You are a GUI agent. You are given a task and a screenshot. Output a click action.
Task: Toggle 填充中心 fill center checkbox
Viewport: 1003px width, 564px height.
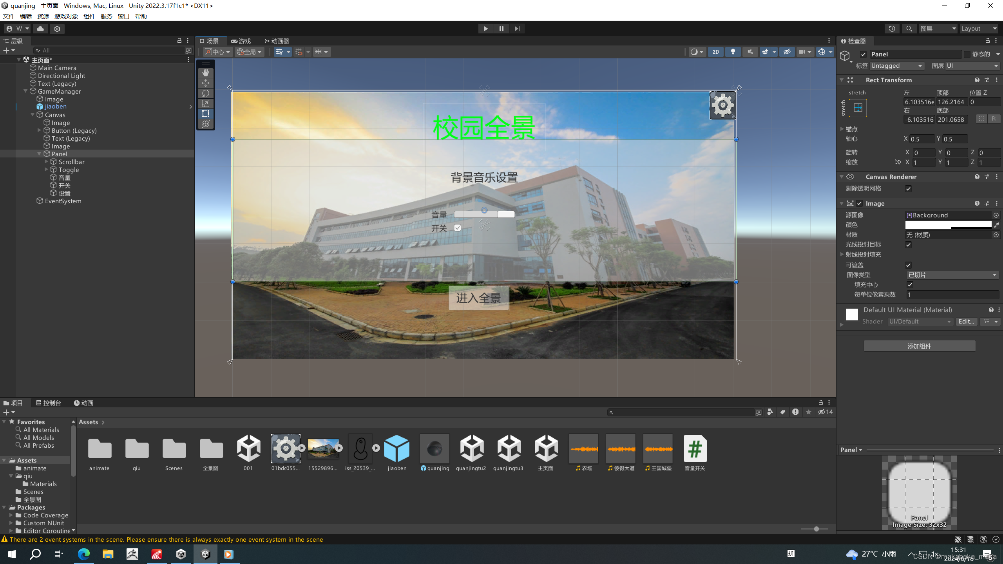click(x=910, y=285)
